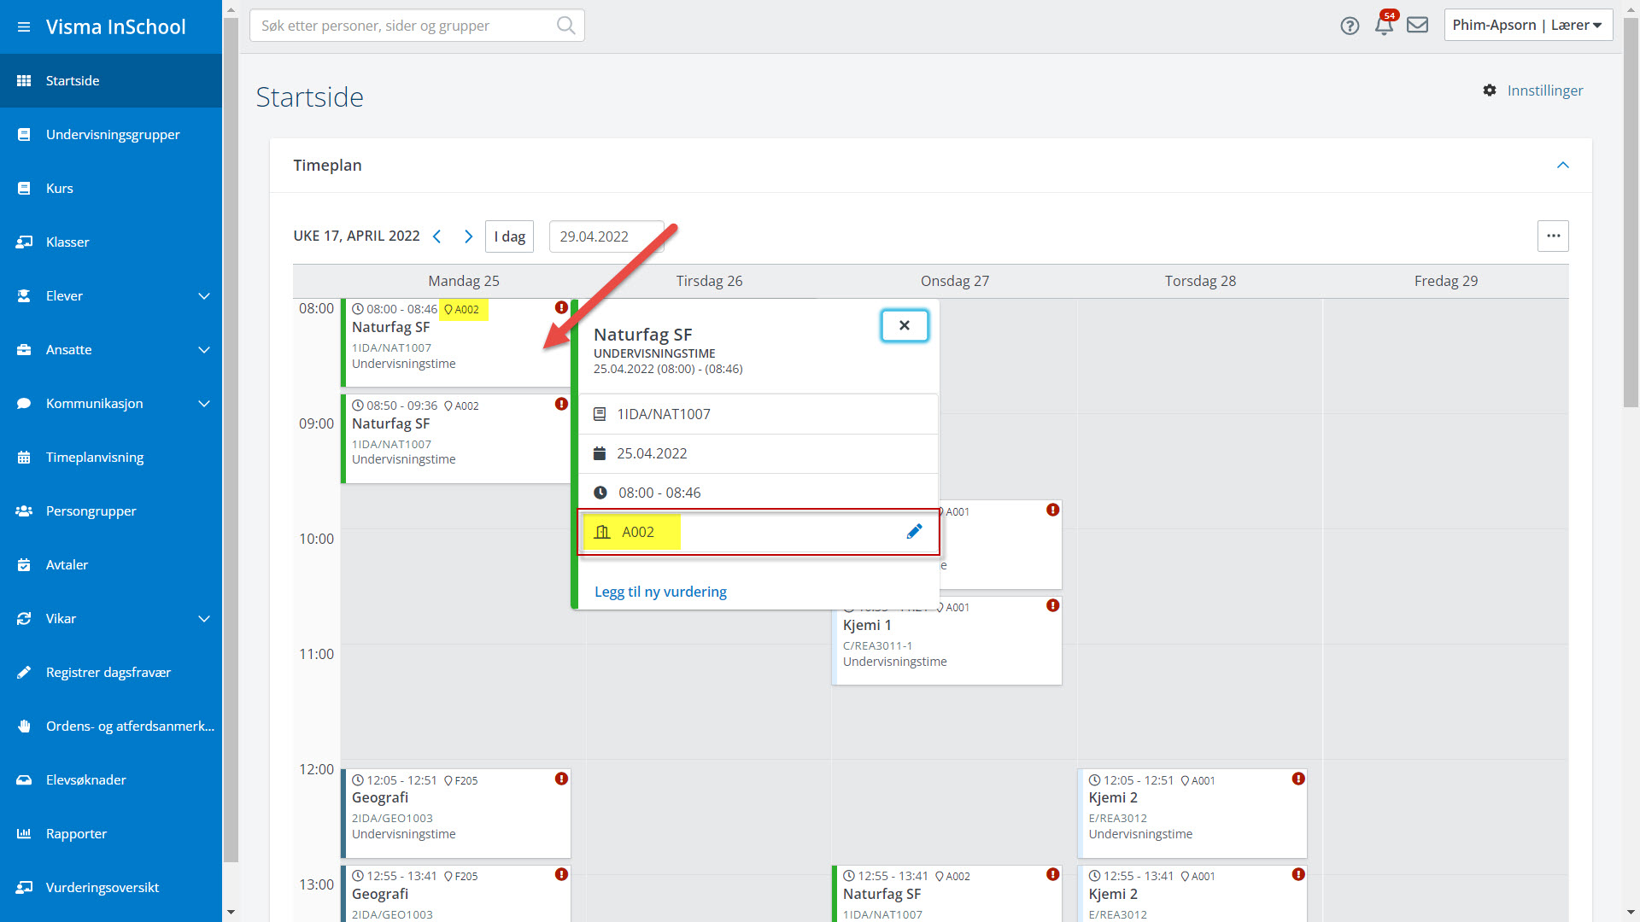Expand the Elever sidebar submenu
The width and height of the screenshot is (1640, 922).
pyautogui.click(x=204, y=296)
